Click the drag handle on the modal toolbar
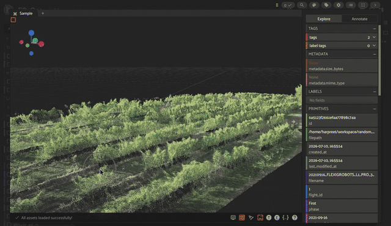The width and height of the screenshot is (391, 226). coord(277,5)
